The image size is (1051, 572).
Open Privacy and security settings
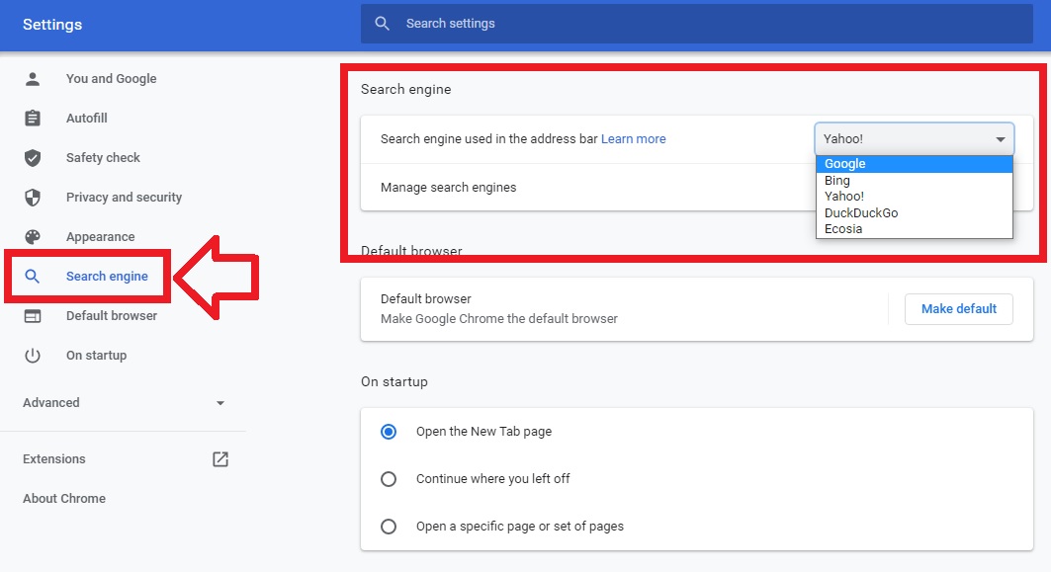pos(124,198)
